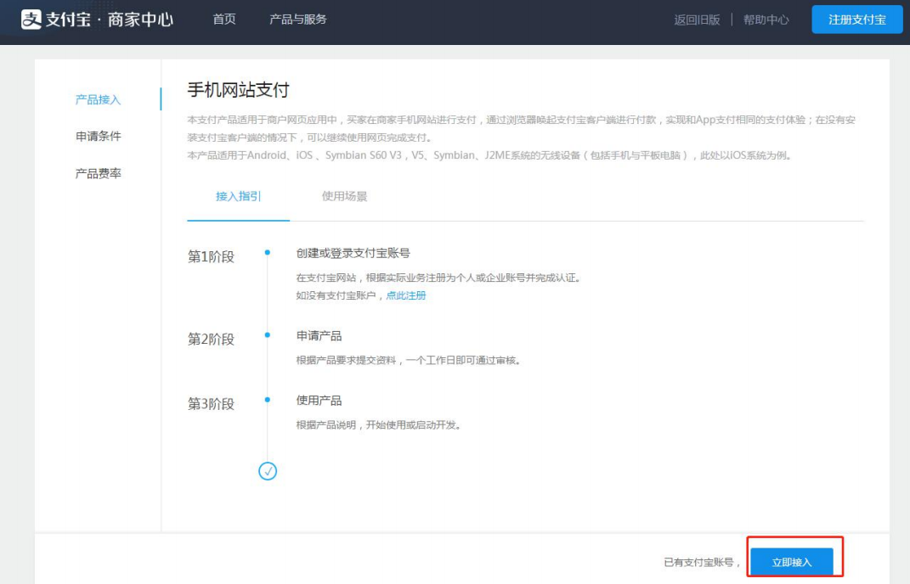Screen dimensions: 910x584
Task: Select 申请条件 in the left sidebar
Action: [x=98, y=137]
